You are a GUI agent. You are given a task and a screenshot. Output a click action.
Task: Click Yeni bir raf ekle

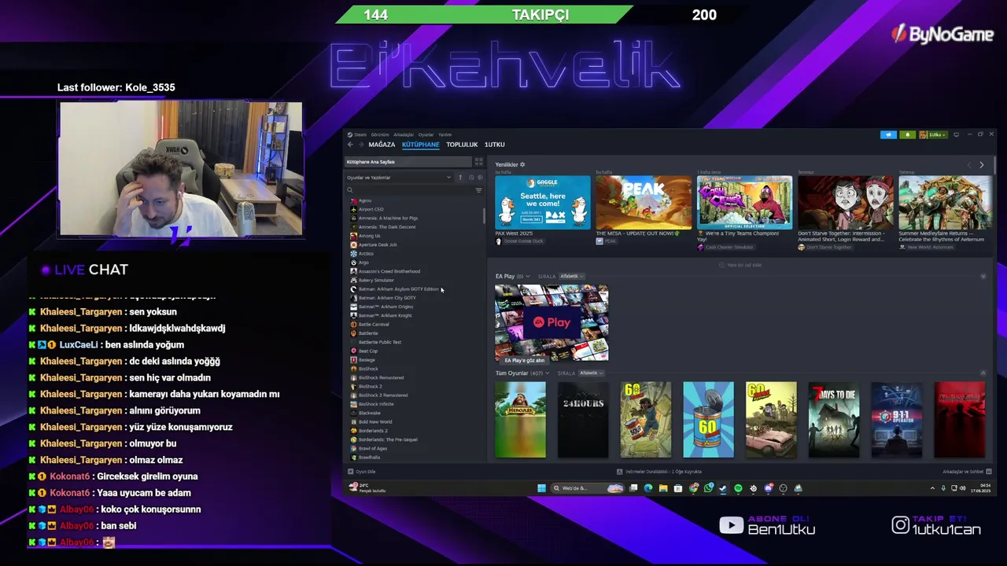point(740,265)
